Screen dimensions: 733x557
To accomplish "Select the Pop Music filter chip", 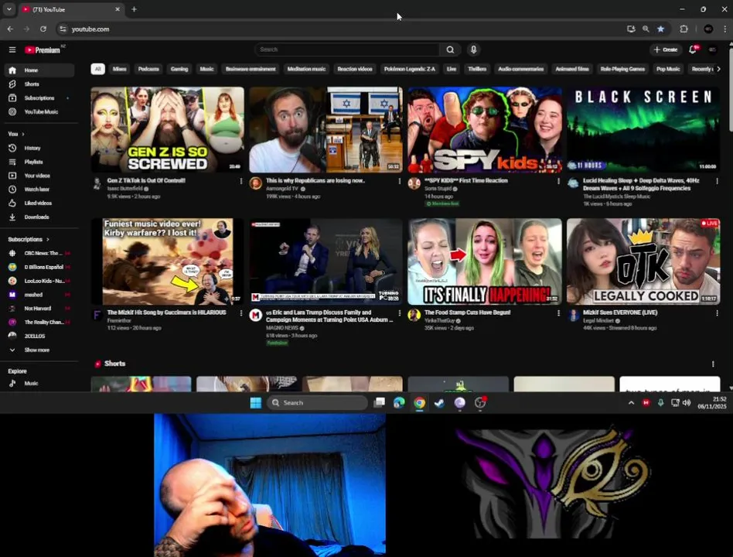I will pyautogui.click(x=668, y=69).
